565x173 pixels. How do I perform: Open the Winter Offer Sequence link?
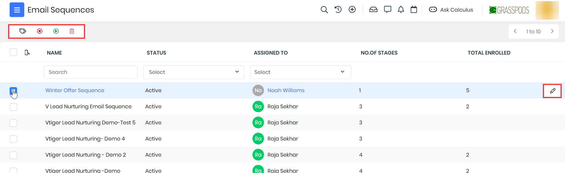[x=75, y=90]
